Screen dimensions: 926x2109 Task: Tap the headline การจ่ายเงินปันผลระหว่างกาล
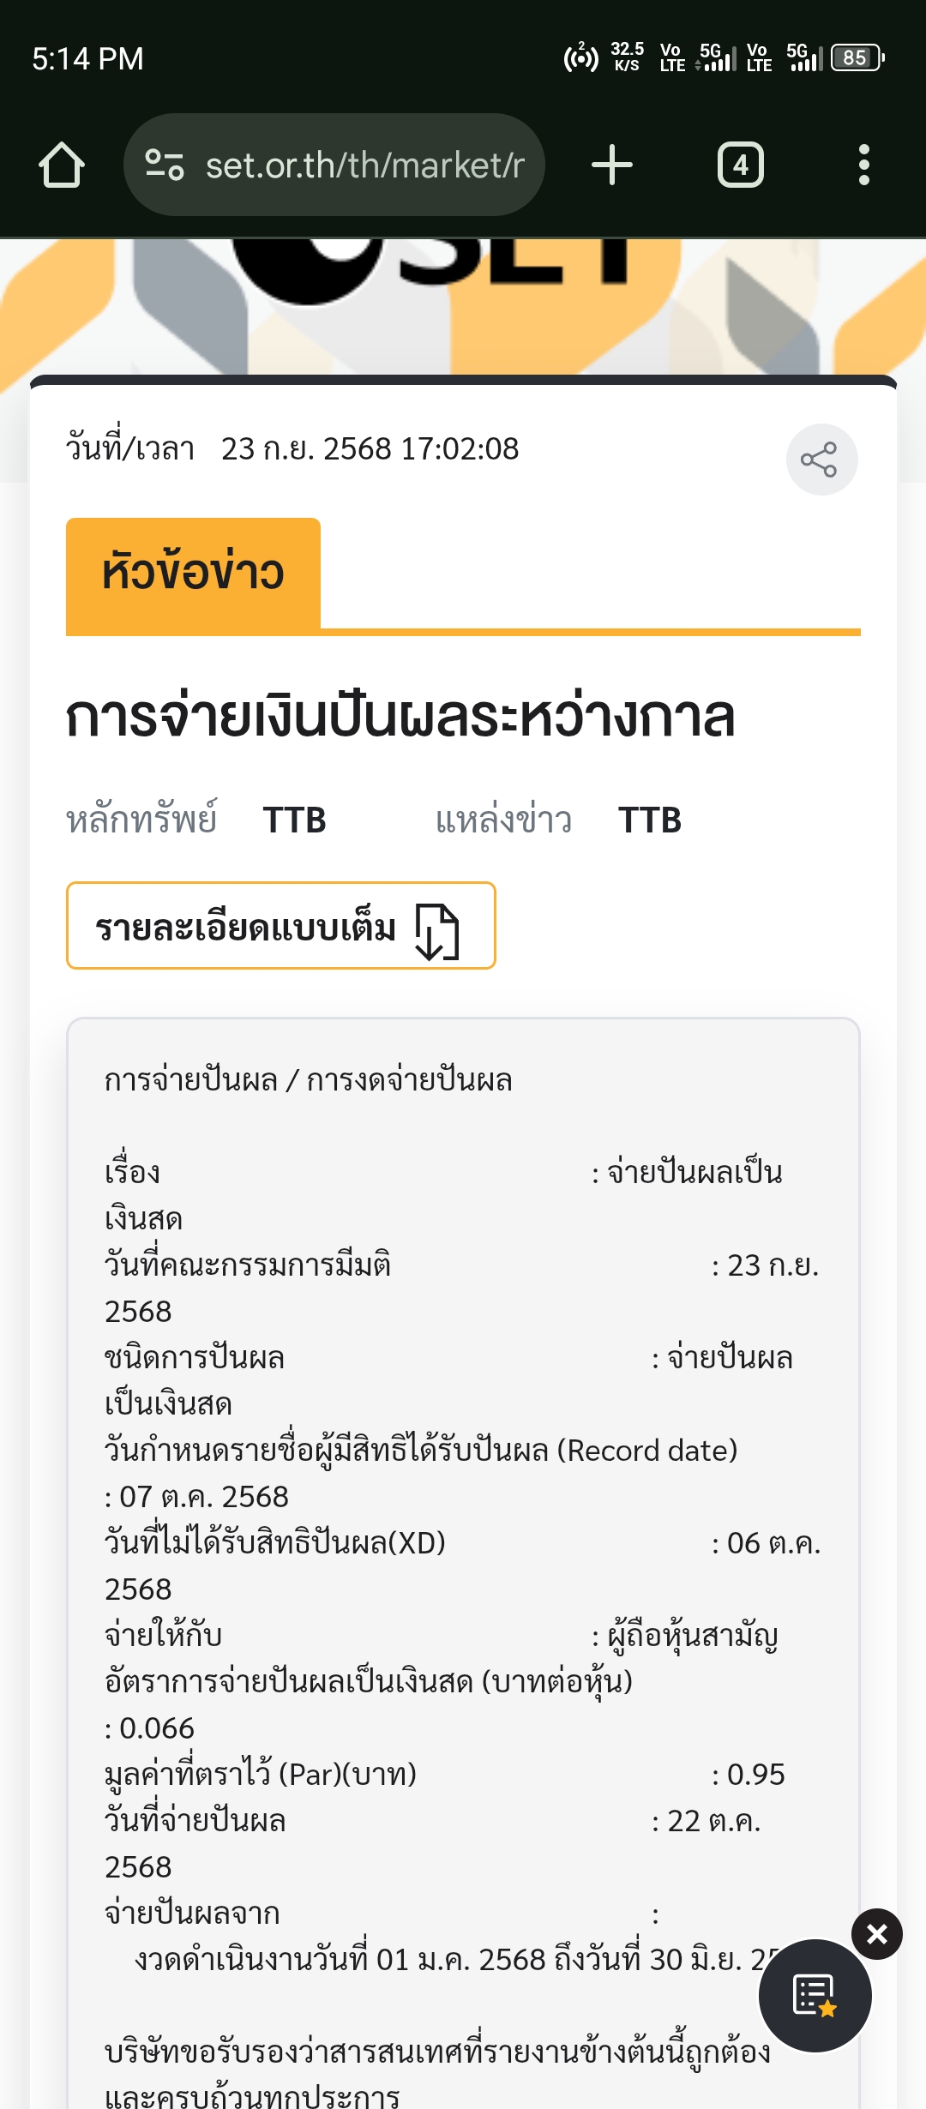click(400, 717)
